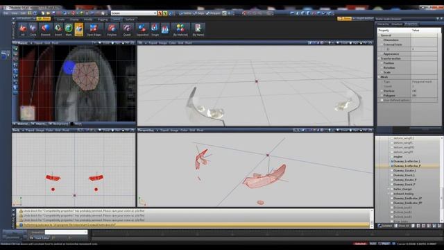Select the exhaust_tuning tree item
444x250 pixels.
pos(403,194)
